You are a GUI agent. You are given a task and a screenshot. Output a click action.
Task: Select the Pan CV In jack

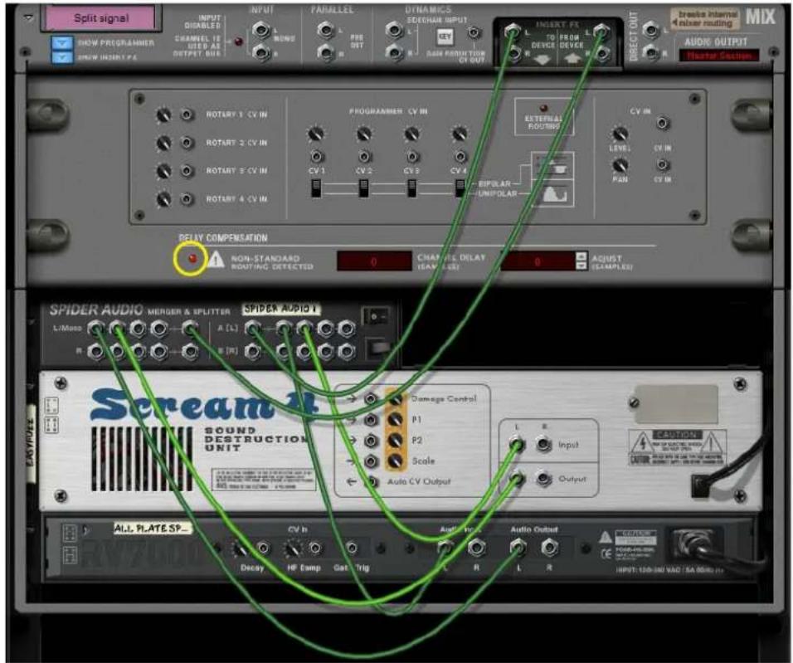tap(663, 165)
